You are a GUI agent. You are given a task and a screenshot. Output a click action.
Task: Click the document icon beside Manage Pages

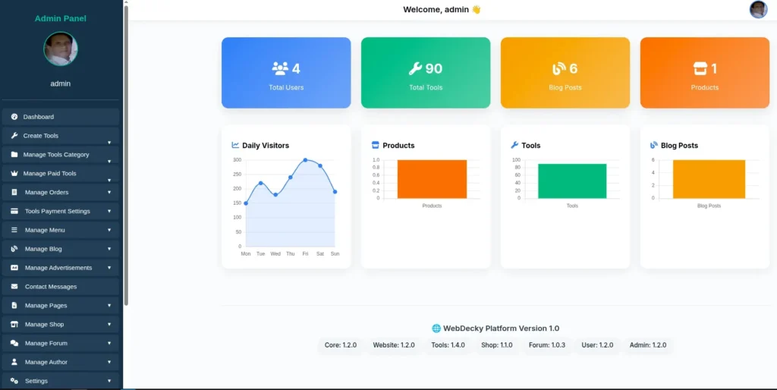pyautogui.click(x=14, y=305)
